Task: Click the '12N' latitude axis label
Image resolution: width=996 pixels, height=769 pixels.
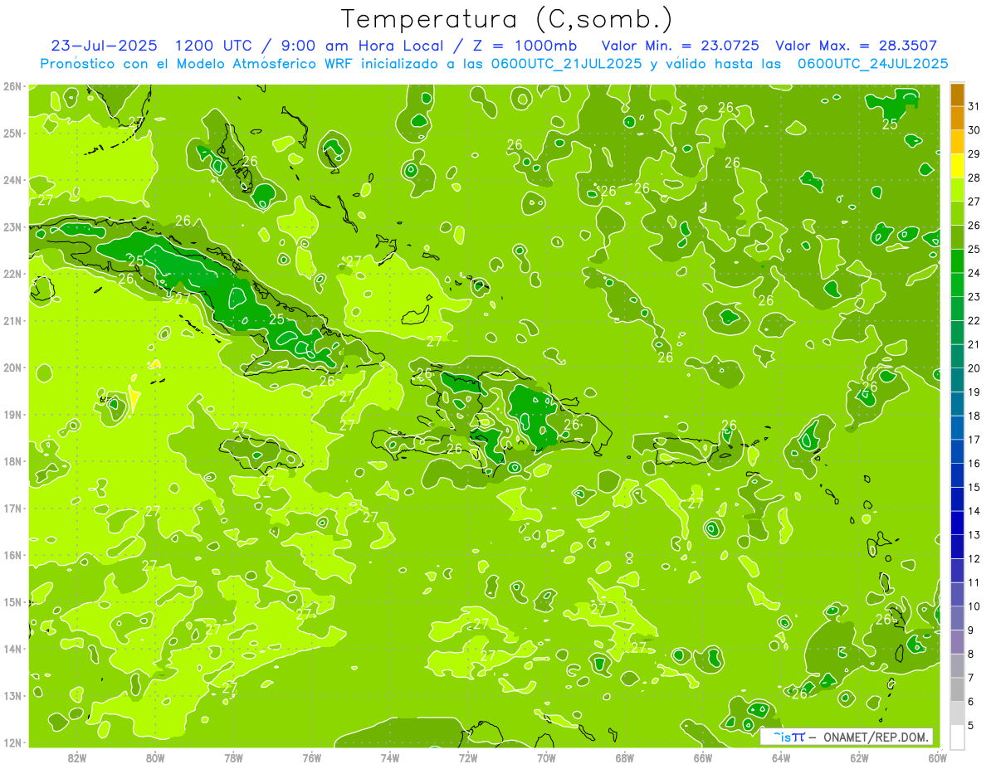Action: pyautogui.click(x=12, y=742)
